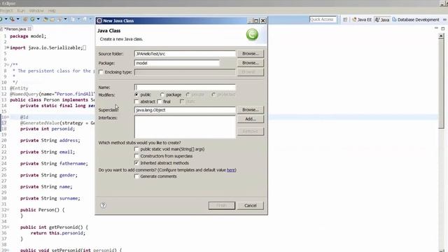This screenshot has height=252, width=448.
Task: Click the Search toolbar icon
Action: click(x=59, y=20)
